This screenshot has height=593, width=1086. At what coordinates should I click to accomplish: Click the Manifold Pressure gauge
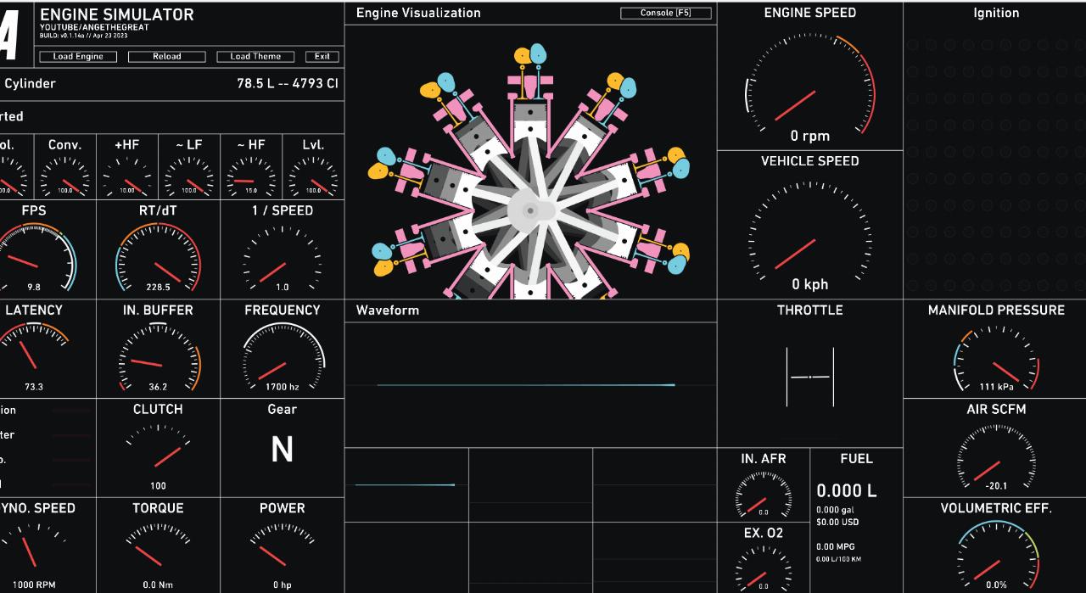click(996, 361)
